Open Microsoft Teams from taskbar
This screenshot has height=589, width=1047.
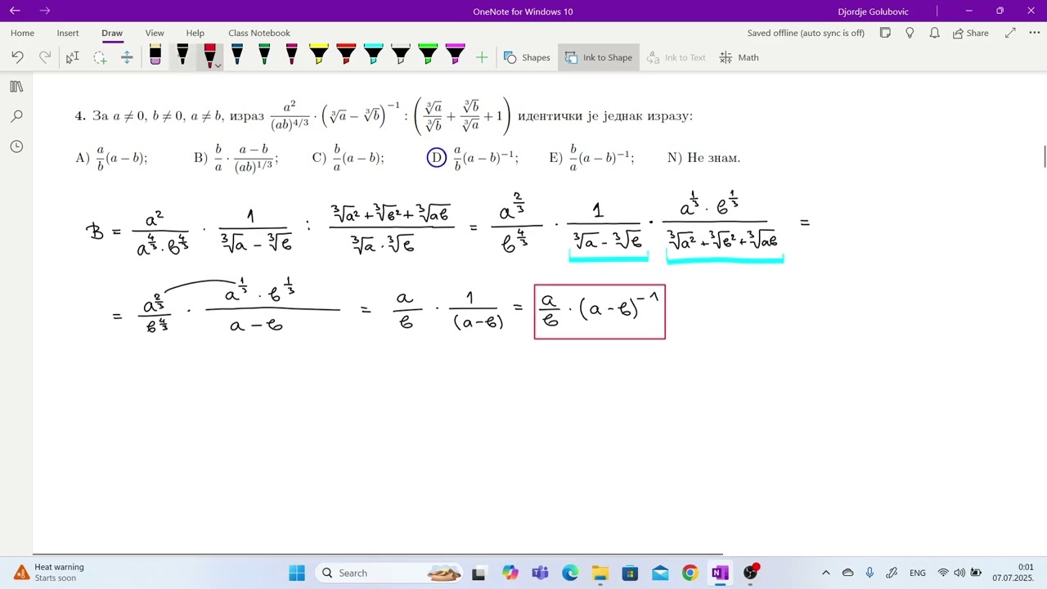coord(540,573)
